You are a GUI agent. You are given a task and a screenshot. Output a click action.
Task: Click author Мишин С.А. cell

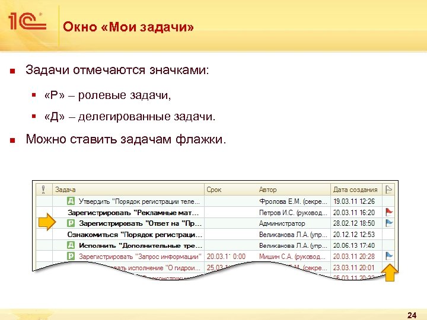tap(292, 257)
